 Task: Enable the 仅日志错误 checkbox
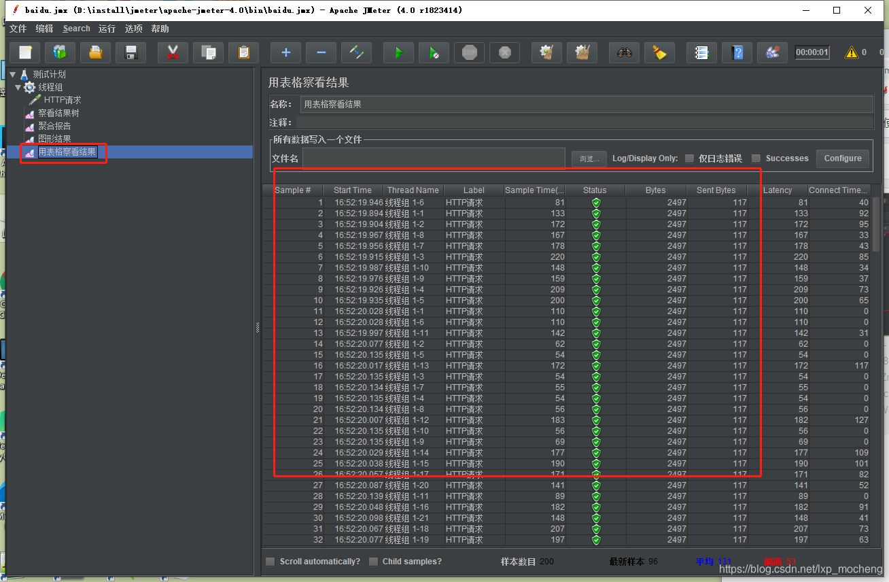(x=689, y=158)
